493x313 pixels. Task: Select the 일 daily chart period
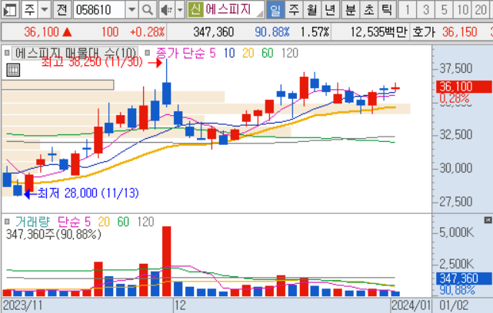click(275, 10)
